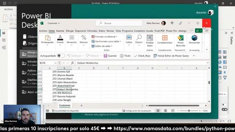Viewport: 235px width, 132px height.
Task: Open the Alineación alignment group
Action: pyautogui.click(x=72, y=40)
